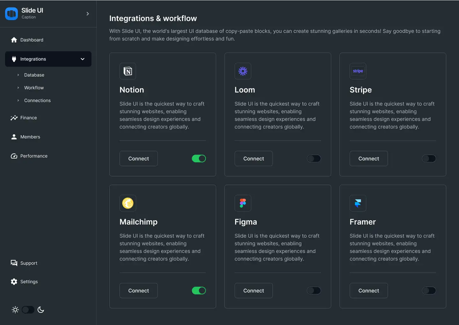This screenshot has width=459, height=325.
Task: Click the moon dark-mode icon
Action: coord(41,310)
